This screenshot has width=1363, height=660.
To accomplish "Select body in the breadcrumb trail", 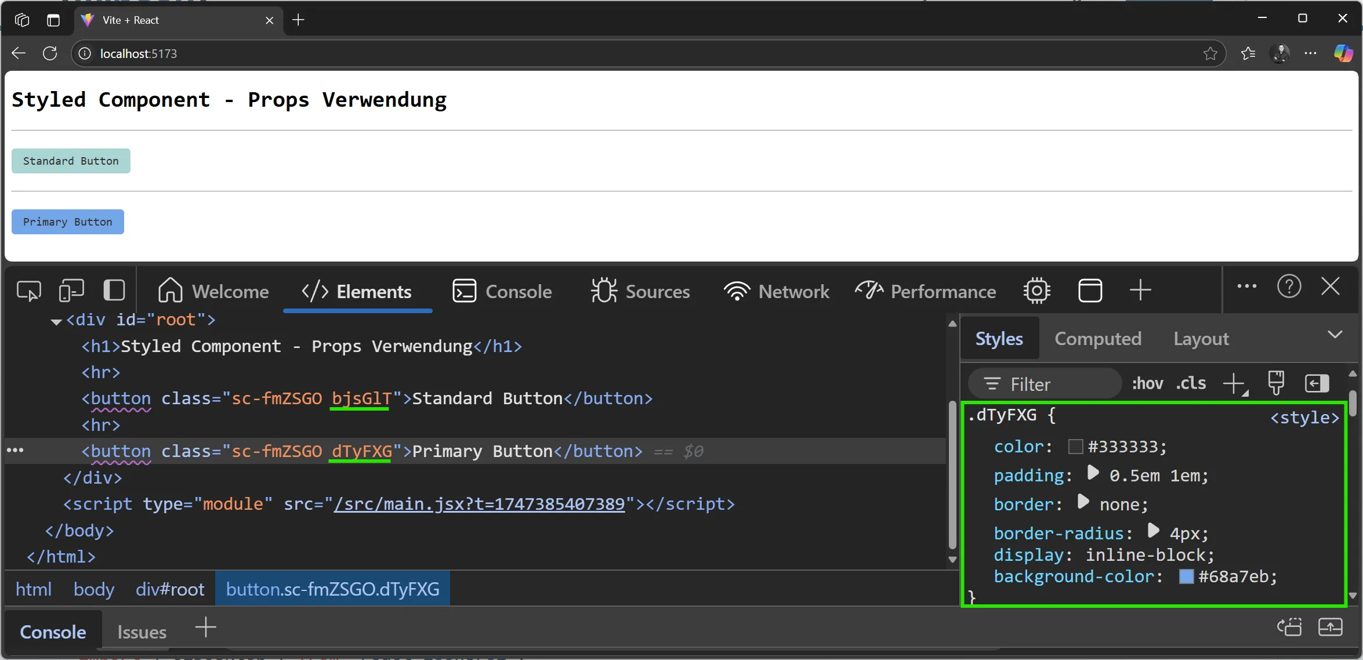I will coord(93,589).
